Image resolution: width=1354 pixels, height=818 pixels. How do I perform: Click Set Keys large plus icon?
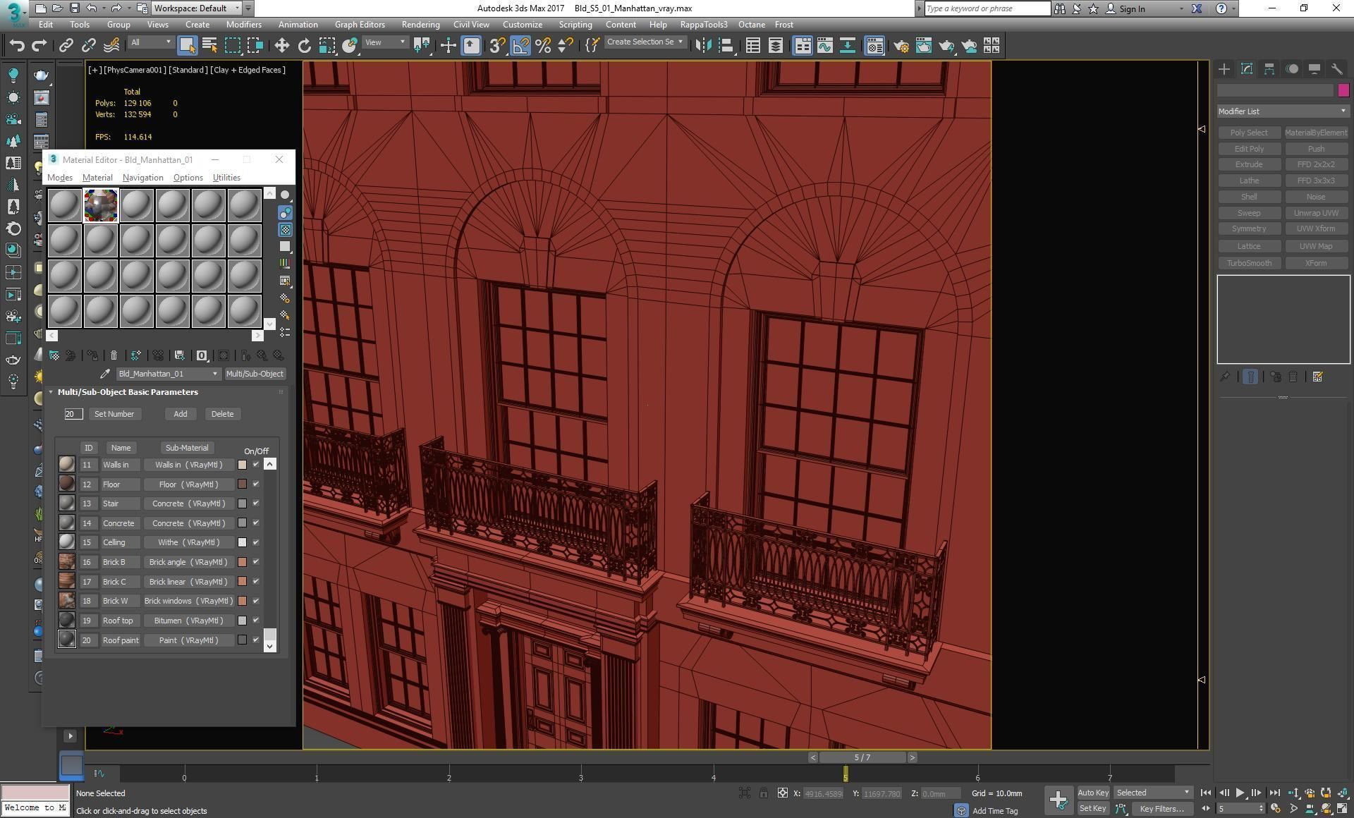coord(1059,800)
